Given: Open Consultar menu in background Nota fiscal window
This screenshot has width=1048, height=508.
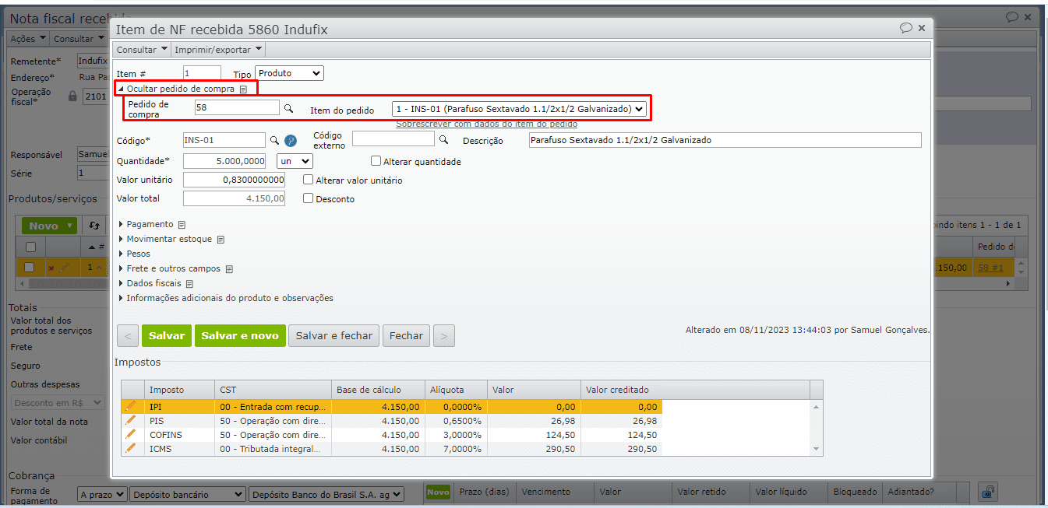Looking at the screenshot, I should click(x=79, y=38).
